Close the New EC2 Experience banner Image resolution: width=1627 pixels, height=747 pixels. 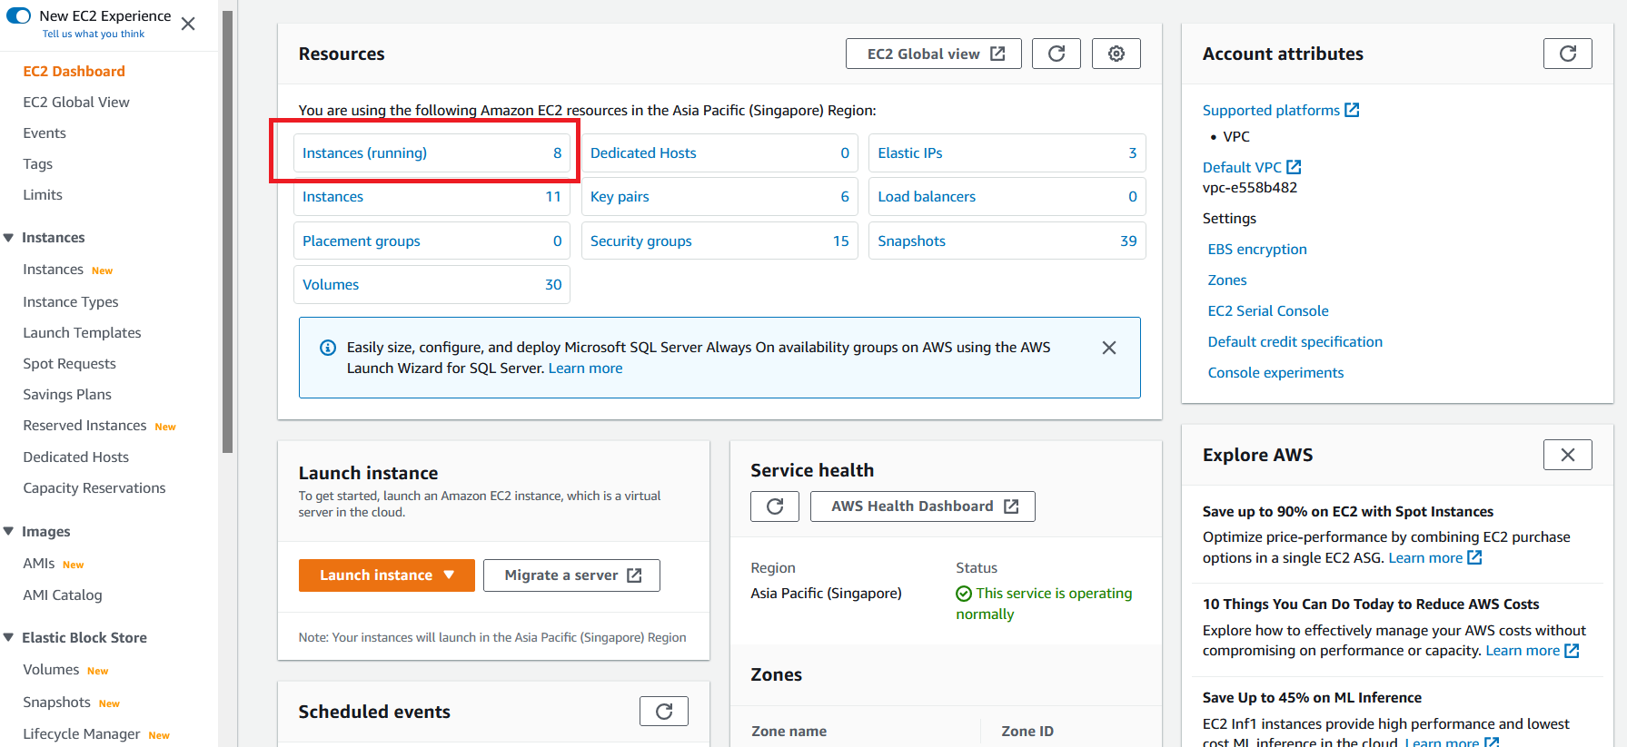coord(188,24)
